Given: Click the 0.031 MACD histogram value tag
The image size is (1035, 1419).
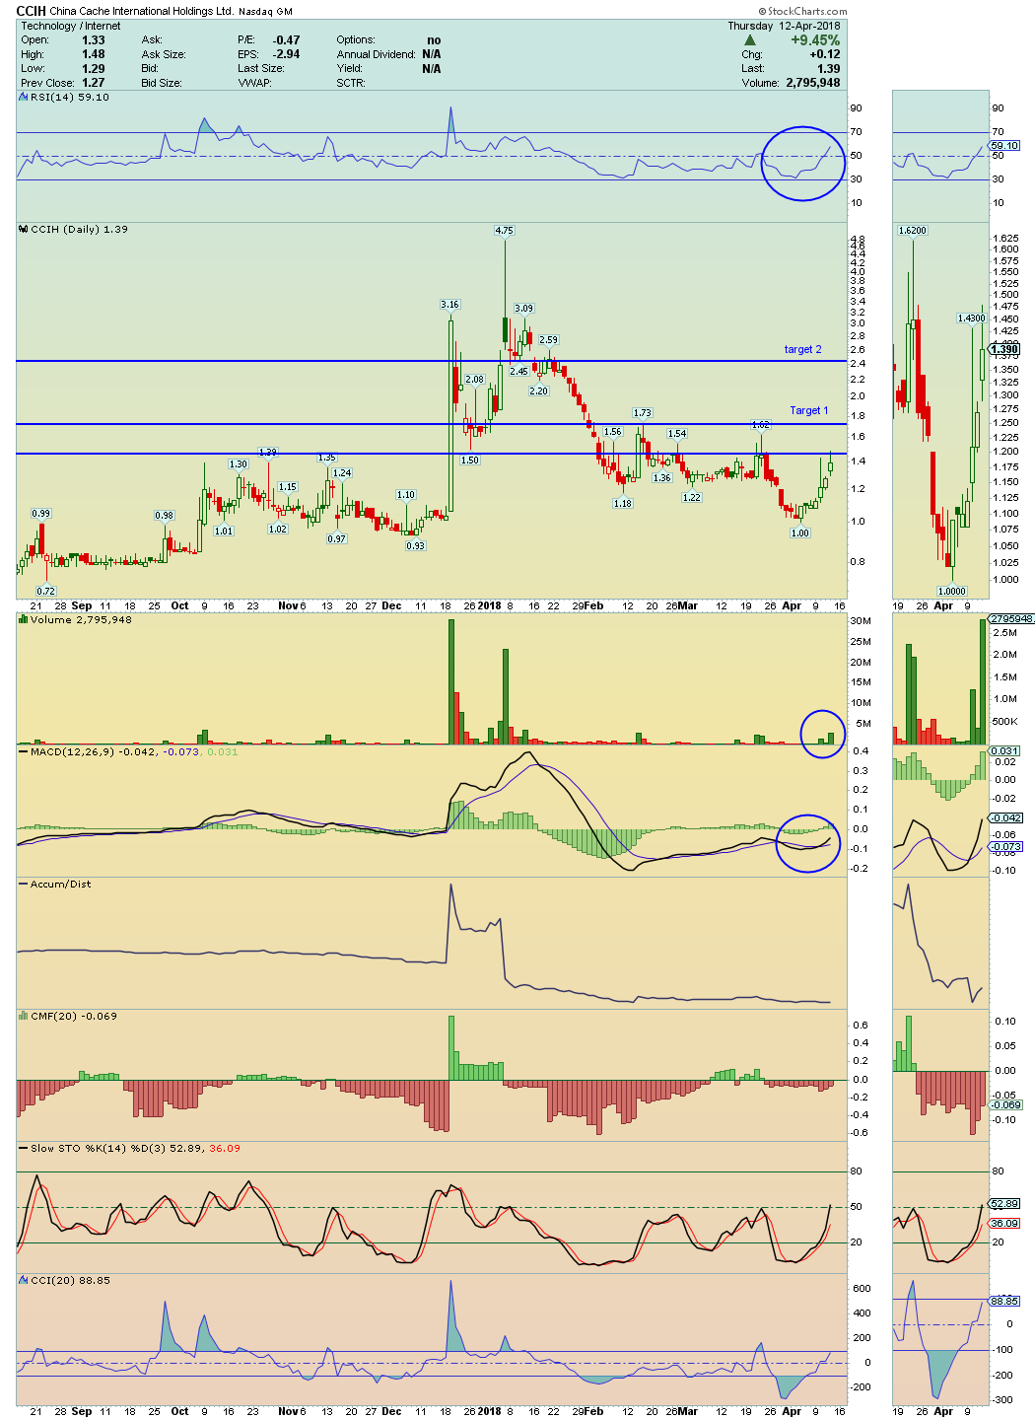Looking at the screenshot, I should click(1004, 750).
